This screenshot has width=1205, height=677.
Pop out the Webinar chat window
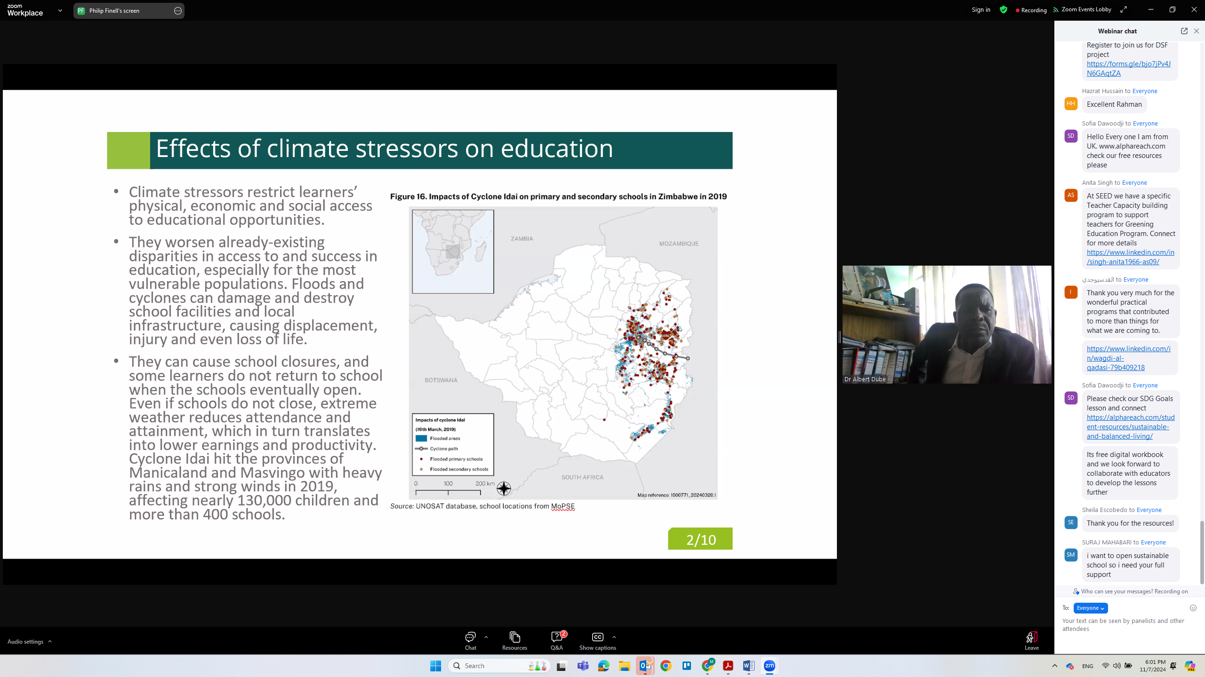pyautogui.click(x=1184, y=31)
